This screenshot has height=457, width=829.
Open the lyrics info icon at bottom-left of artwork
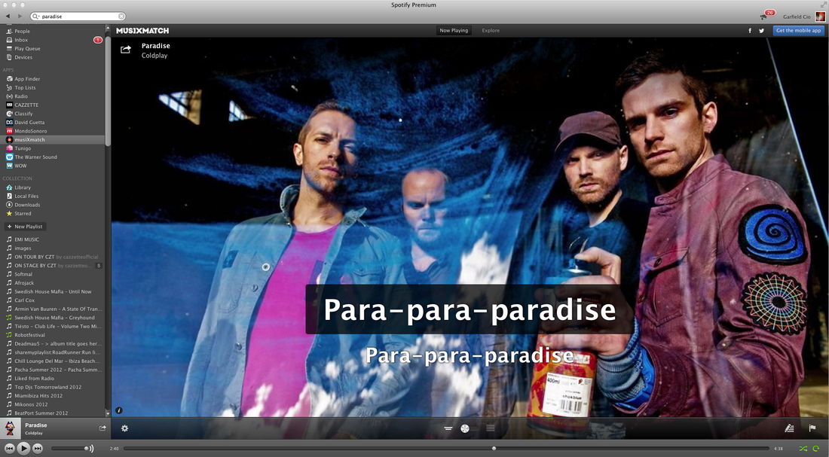[119, 410]
